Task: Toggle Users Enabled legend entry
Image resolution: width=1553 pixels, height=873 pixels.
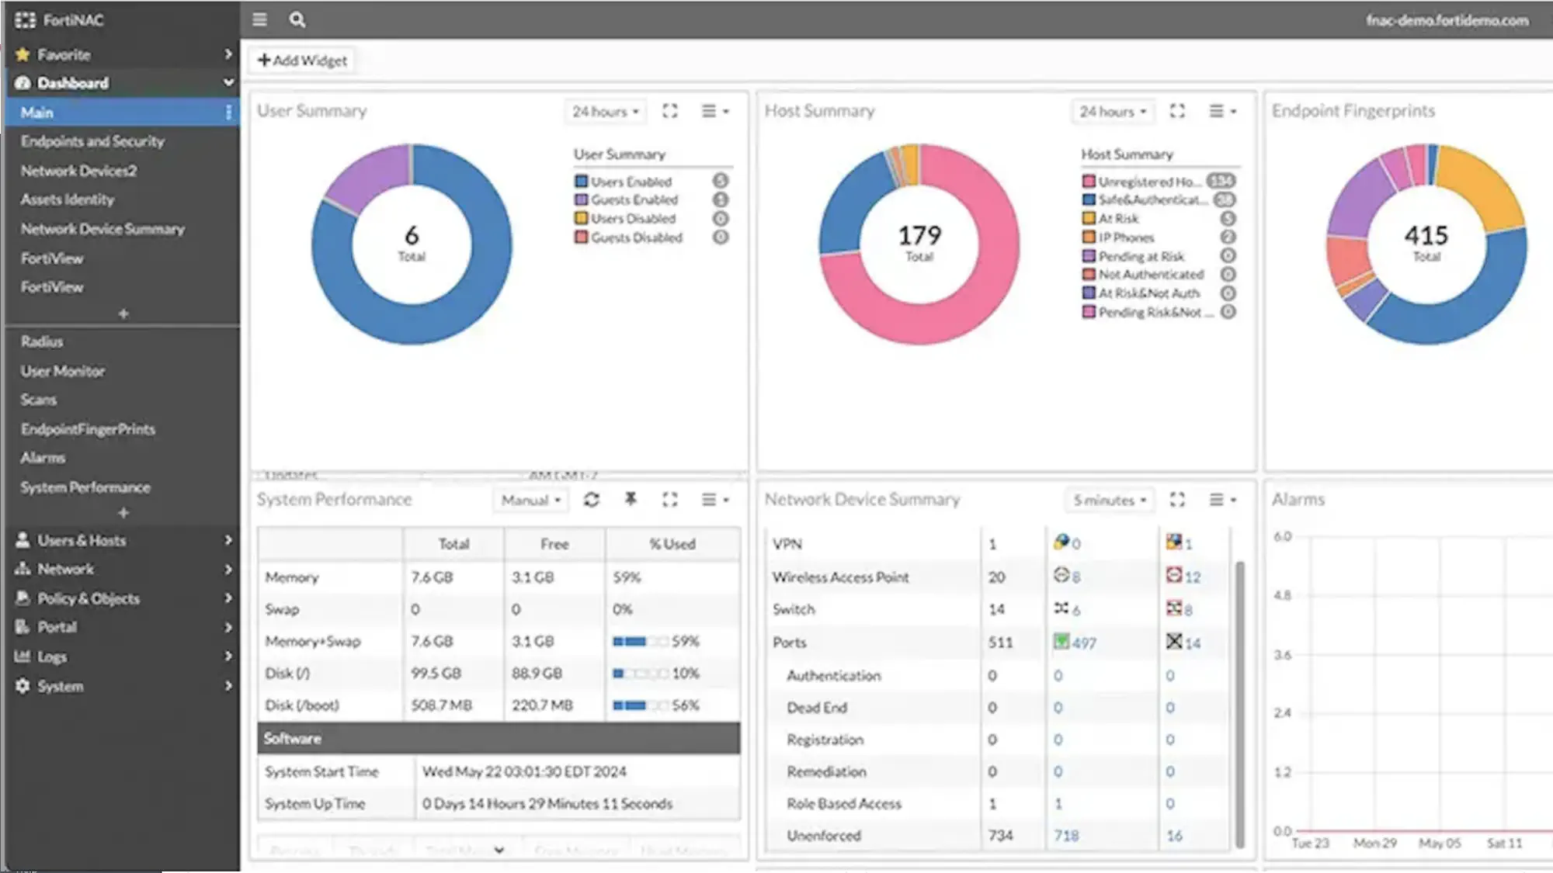Action: [x=631, y=182]
